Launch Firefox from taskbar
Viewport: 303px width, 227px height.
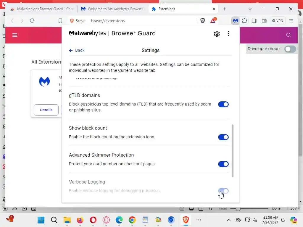point(80,220)
